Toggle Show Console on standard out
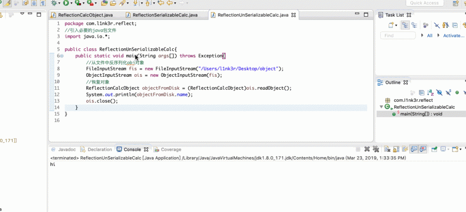Screen dimensions: 466x212 click(414, 149)
